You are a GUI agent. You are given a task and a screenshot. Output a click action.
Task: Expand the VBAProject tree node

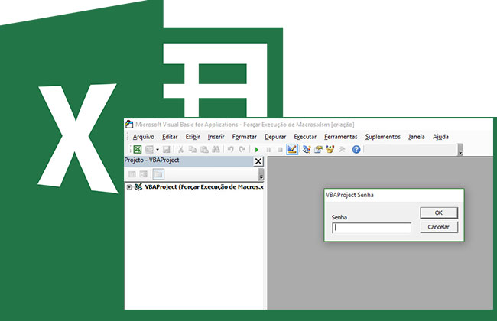click(129, 187)
